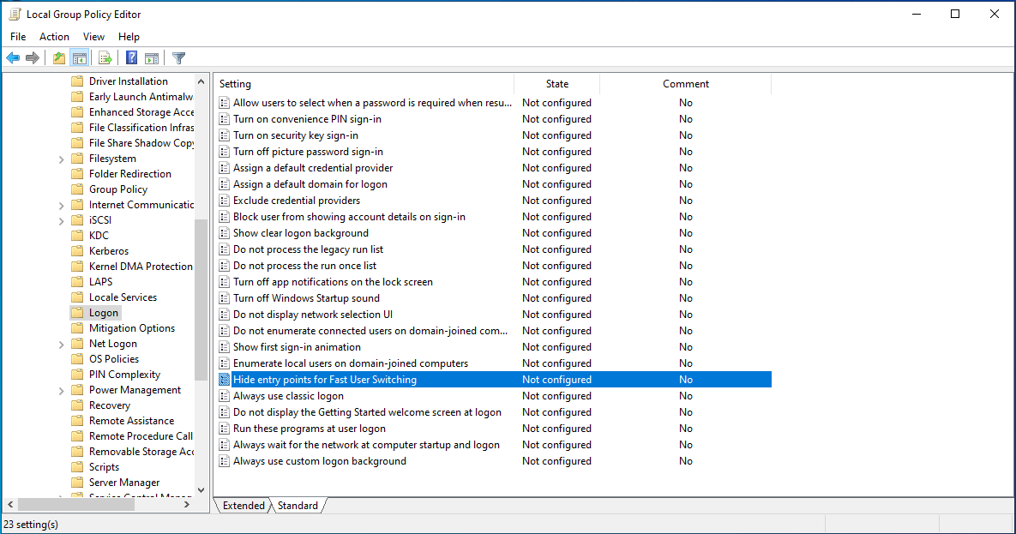Expand the Filesystem node in the tree
The height and width of the screenshot is (534, 1016).
click(60, 158)
